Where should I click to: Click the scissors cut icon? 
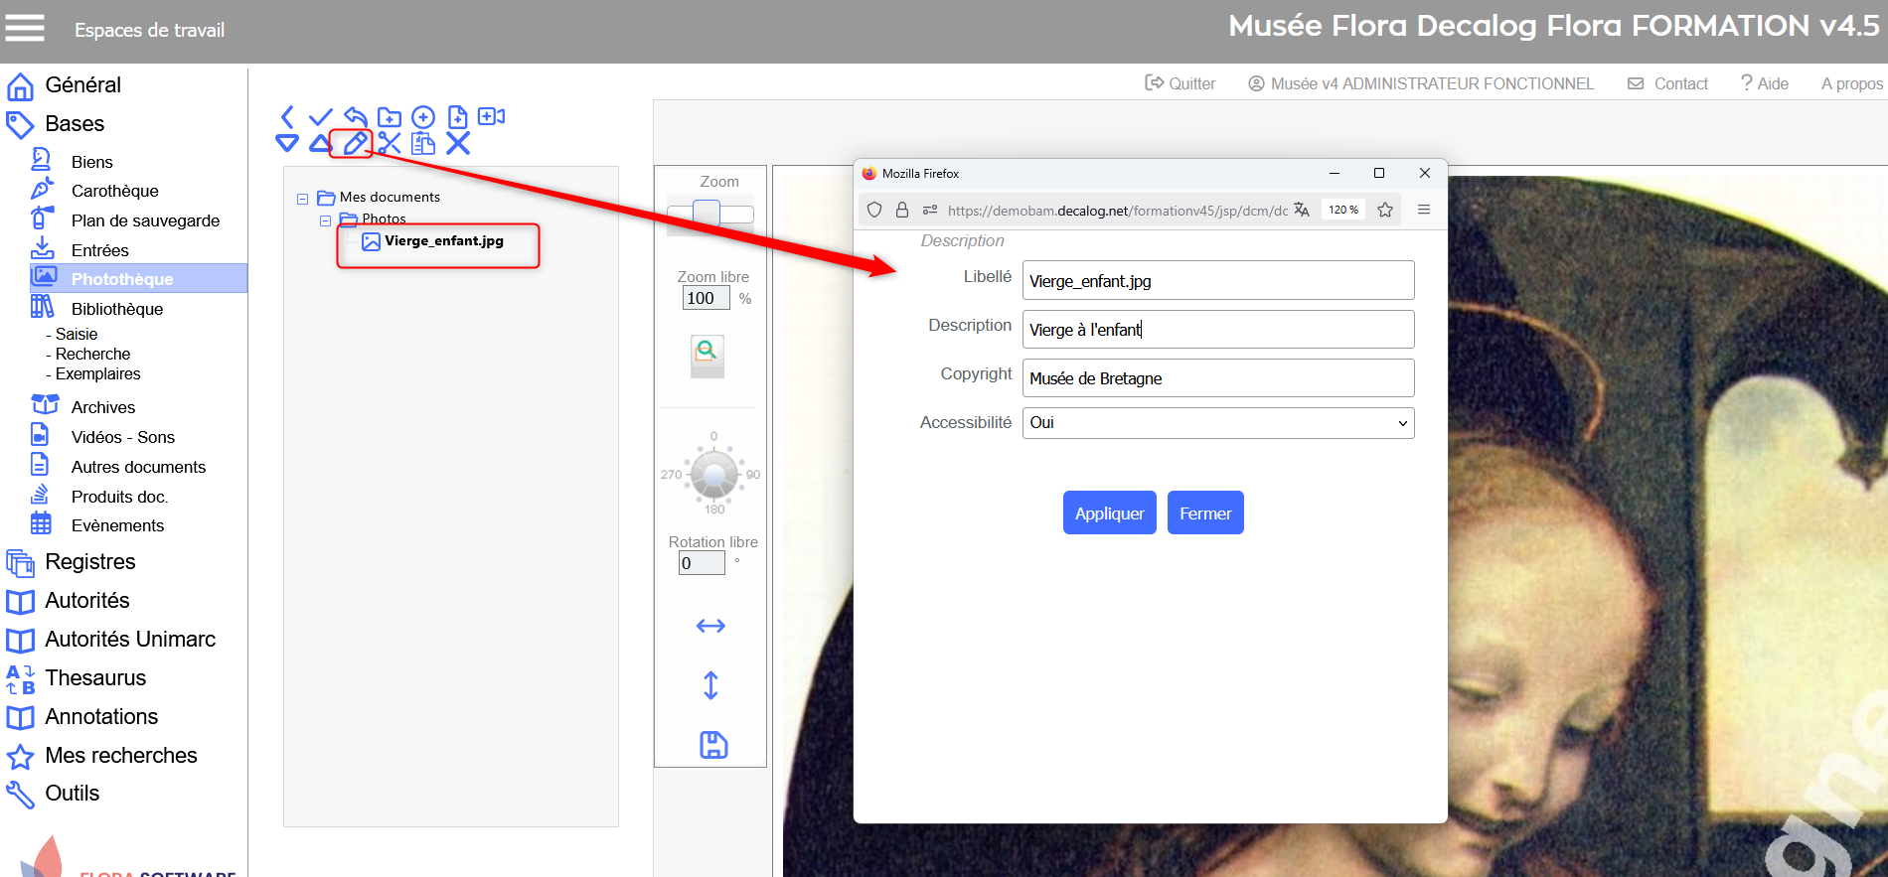(x=390, y=144)
